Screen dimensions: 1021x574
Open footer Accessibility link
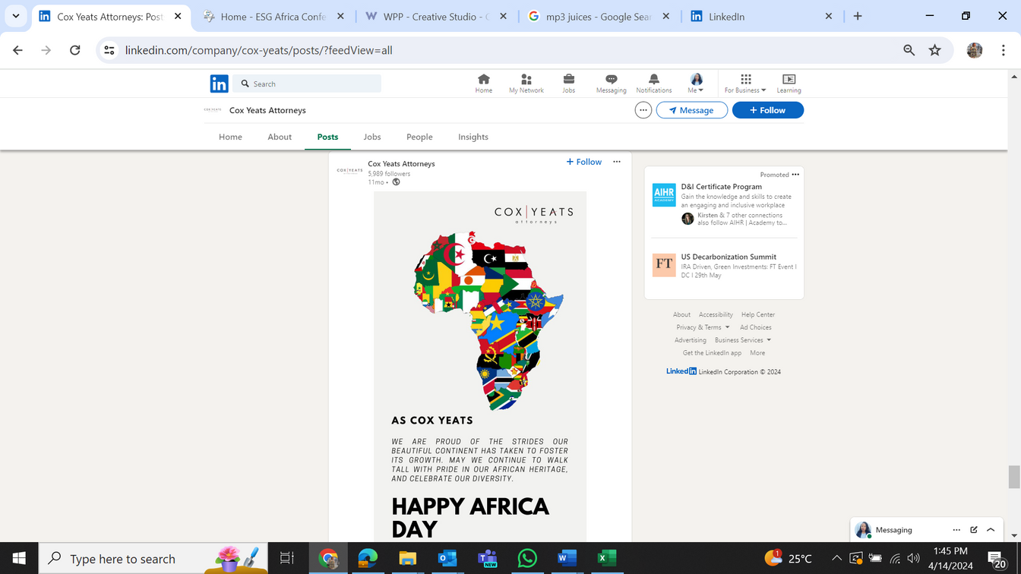pos(716,314)
